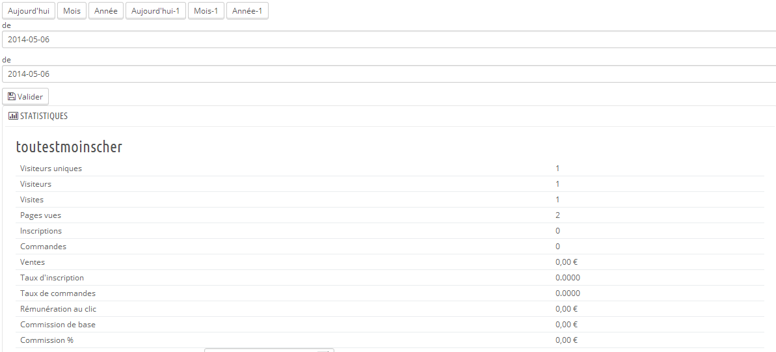Click the Aujourd'hui button
Image resolution: width=776 pixels, height=352 pixels.
pos(29,11)
